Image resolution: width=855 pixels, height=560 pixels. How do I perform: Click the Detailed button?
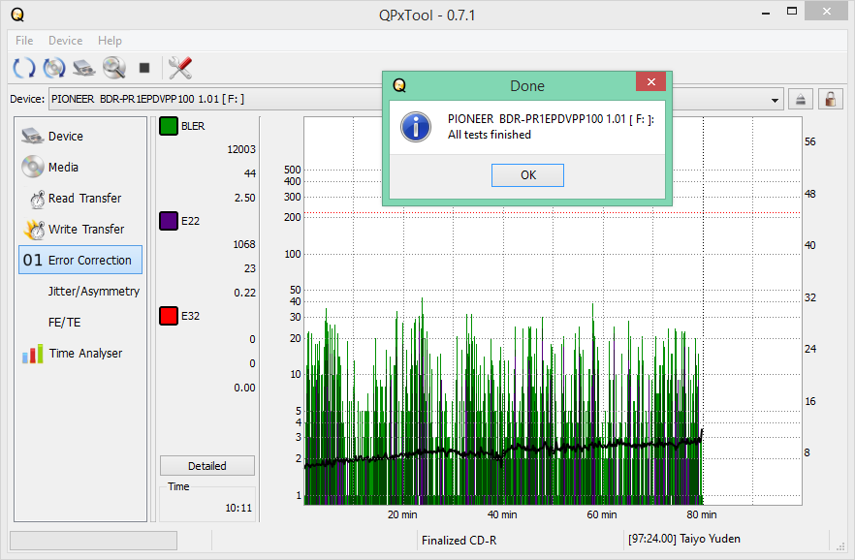[x=207, y=466]
